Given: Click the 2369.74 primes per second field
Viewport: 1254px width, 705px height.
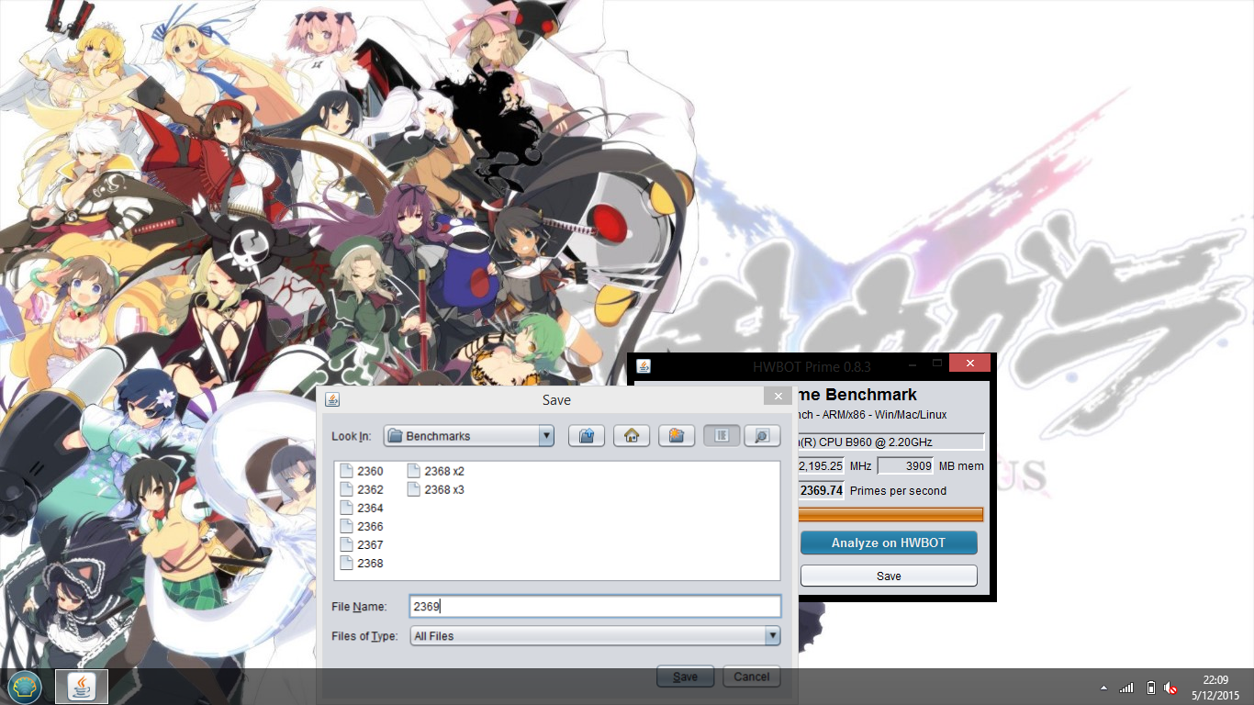Looking at the screenshot, I should (x=821, y=490).
